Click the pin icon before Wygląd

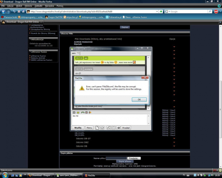pos(118,128)
